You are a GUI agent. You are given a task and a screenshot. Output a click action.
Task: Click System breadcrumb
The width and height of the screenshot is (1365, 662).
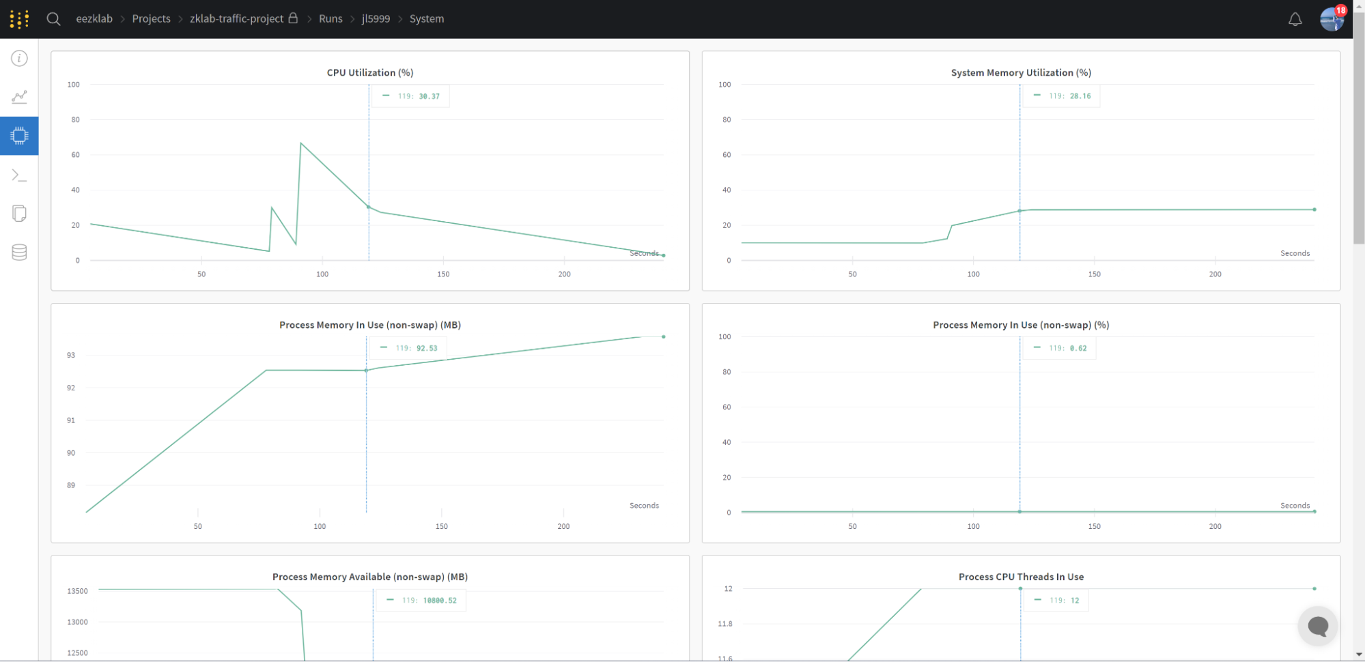click(x=427, y=19)
